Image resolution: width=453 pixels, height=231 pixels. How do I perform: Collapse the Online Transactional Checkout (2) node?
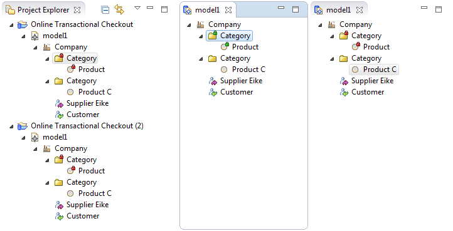pyautogui.click(x=11, y=126)
